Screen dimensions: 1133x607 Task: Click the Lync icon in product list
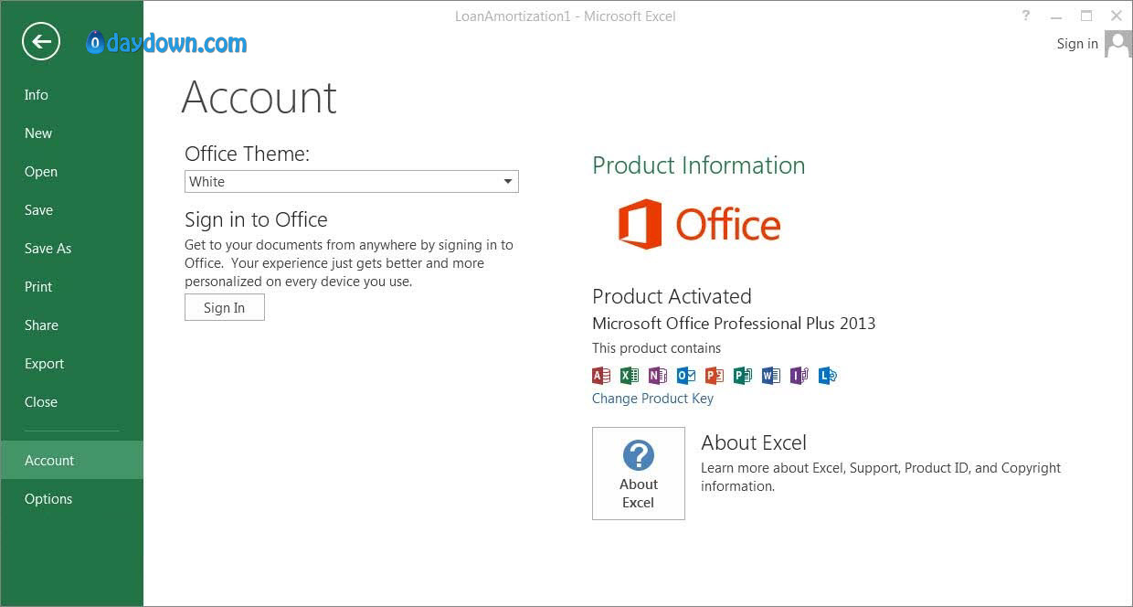(x=828, y=376)
